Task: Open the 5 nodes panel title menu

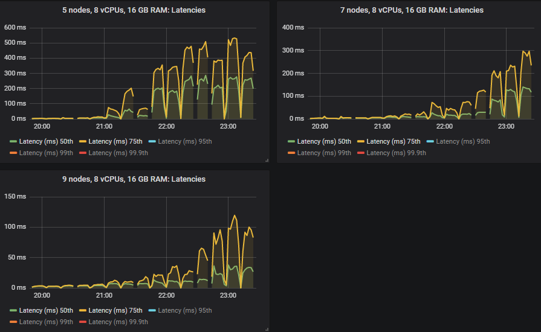Action: click(134, 10)
